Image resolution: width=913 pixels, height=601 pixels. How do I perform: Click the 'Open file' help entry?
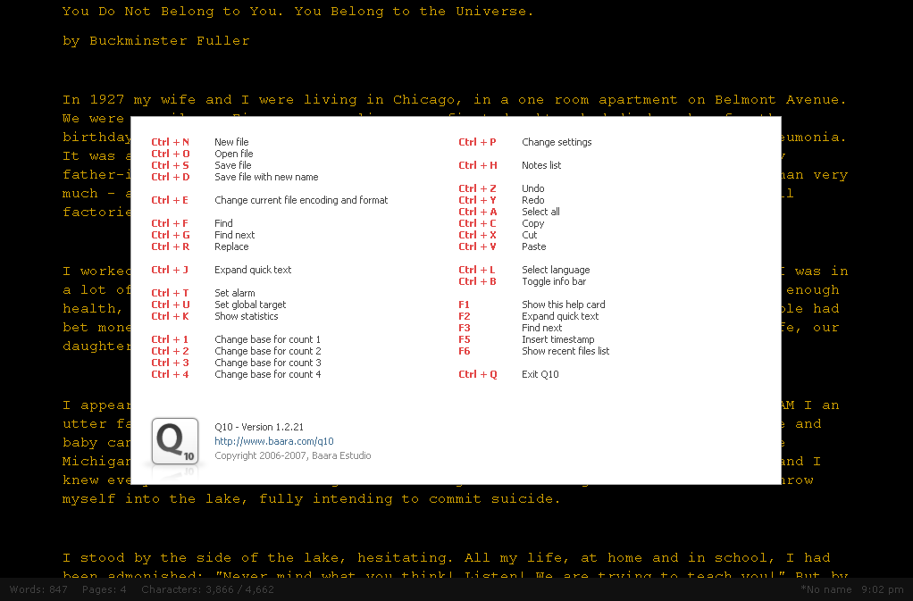(233, 154)
